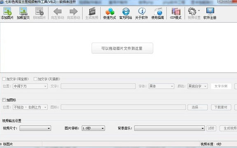Click the 下载素材 button
The width and height of the screenshot is (237, 148).
pyautogui.click(x=221, y=107)
